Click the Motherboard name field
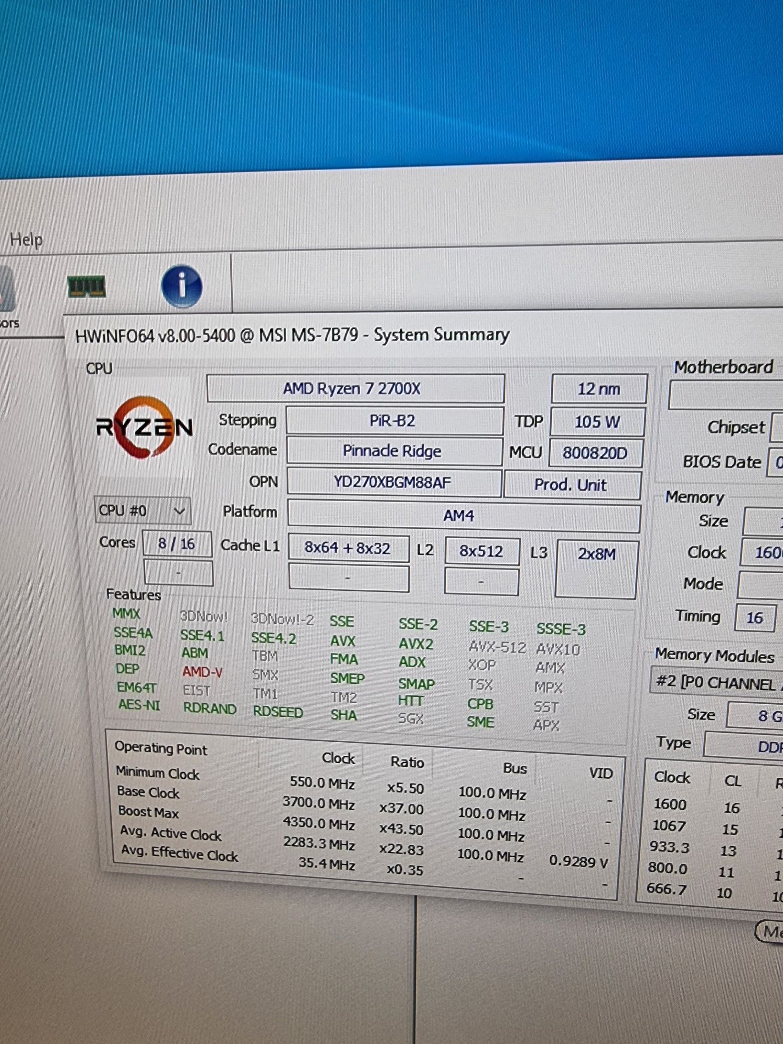 726,396
